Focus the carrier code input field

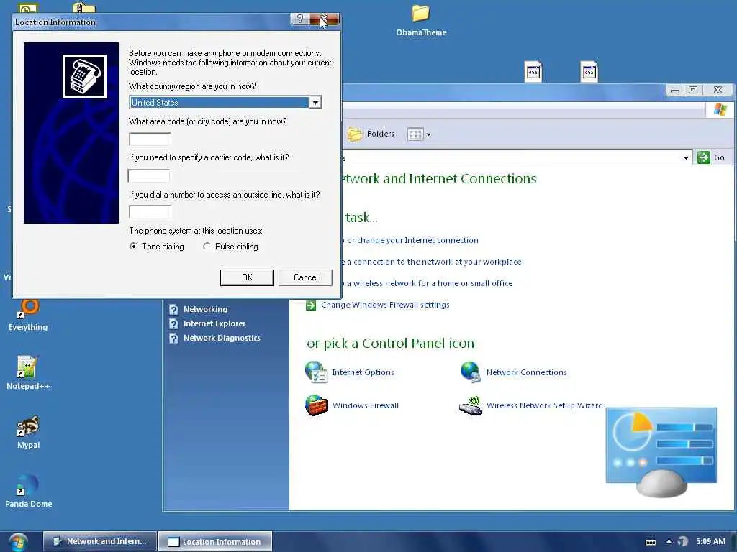(148, 175)
